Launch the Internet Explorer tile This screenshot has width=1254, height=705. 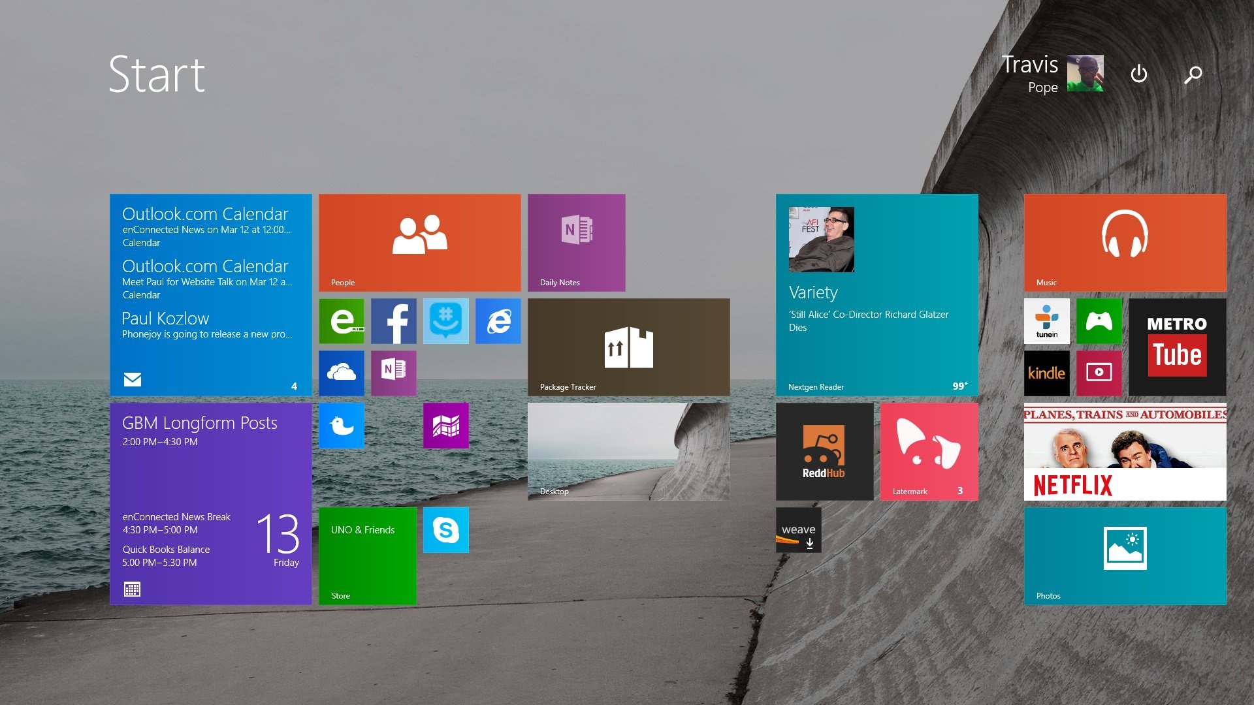(x=498, y=321)
